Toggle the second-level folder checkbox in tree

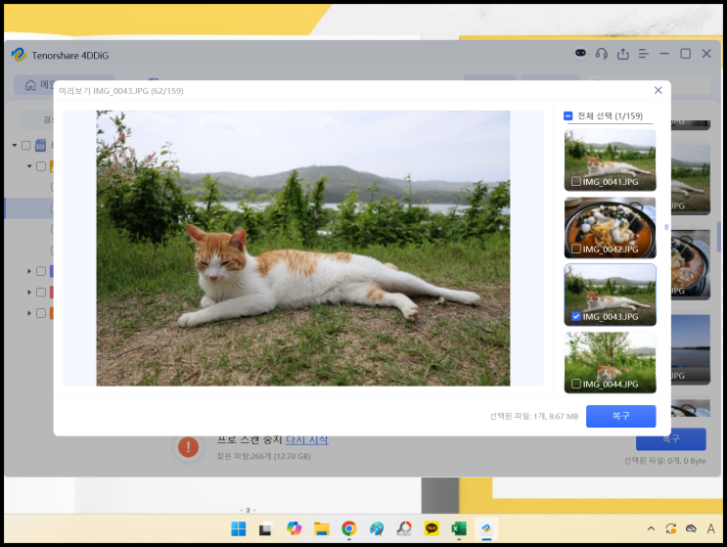(41, 166)
